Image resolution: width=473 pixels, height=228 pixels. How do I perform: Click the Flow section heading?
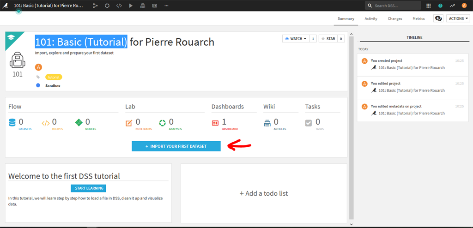point(15,107)
